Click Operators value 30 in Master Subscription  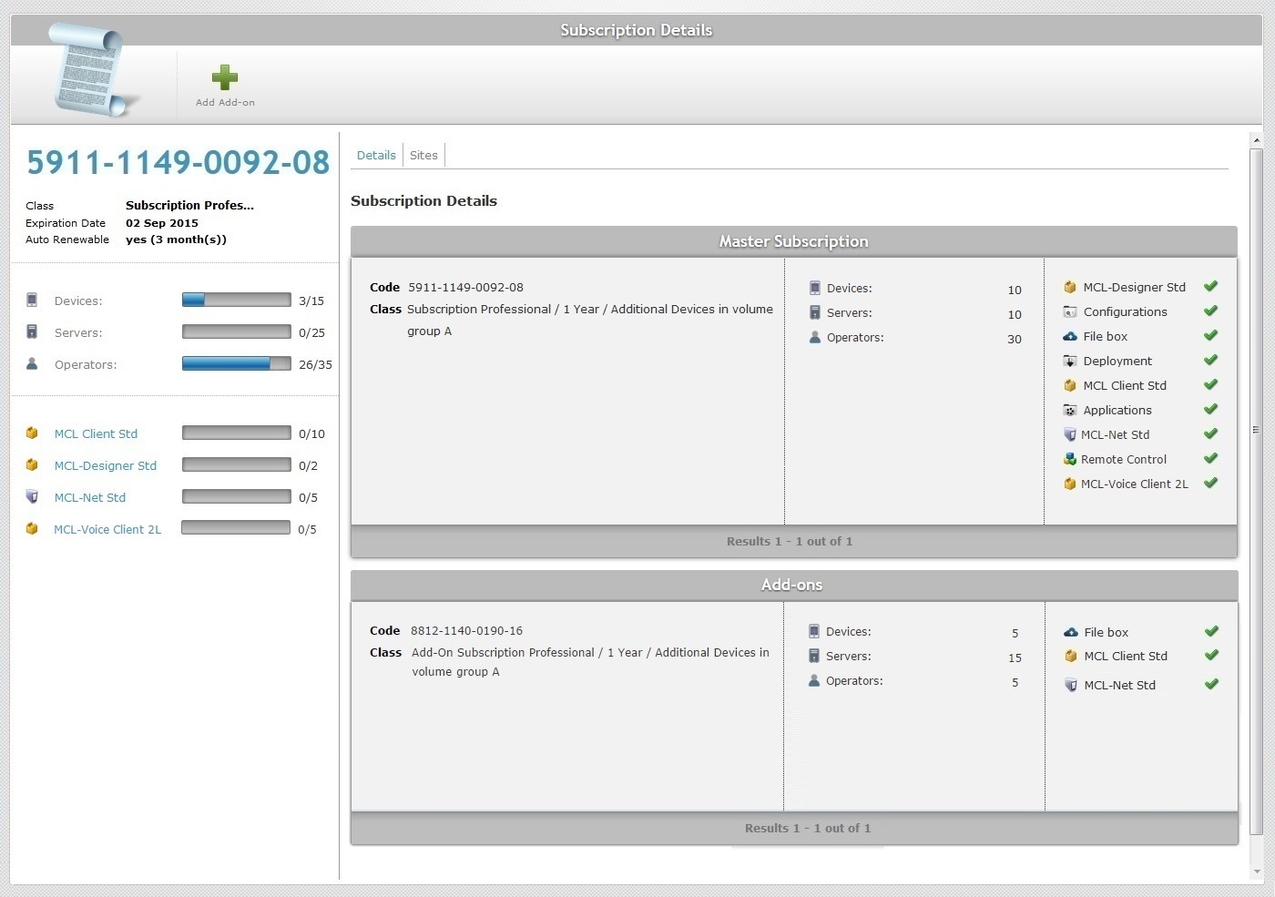coord(1015,339)
